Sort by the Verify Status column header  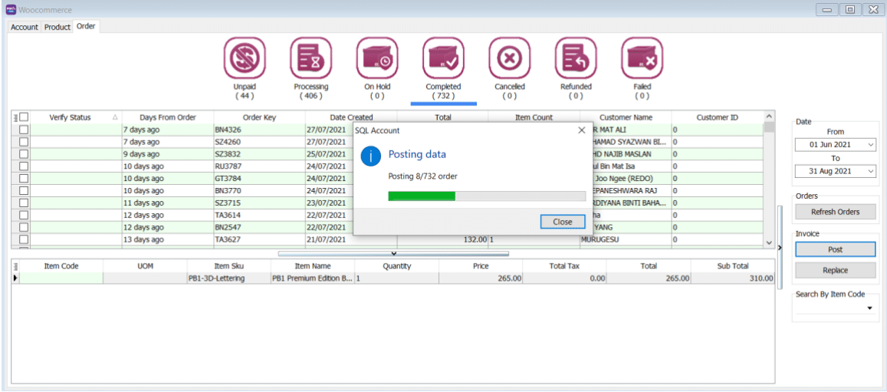(x=71, y=117)
